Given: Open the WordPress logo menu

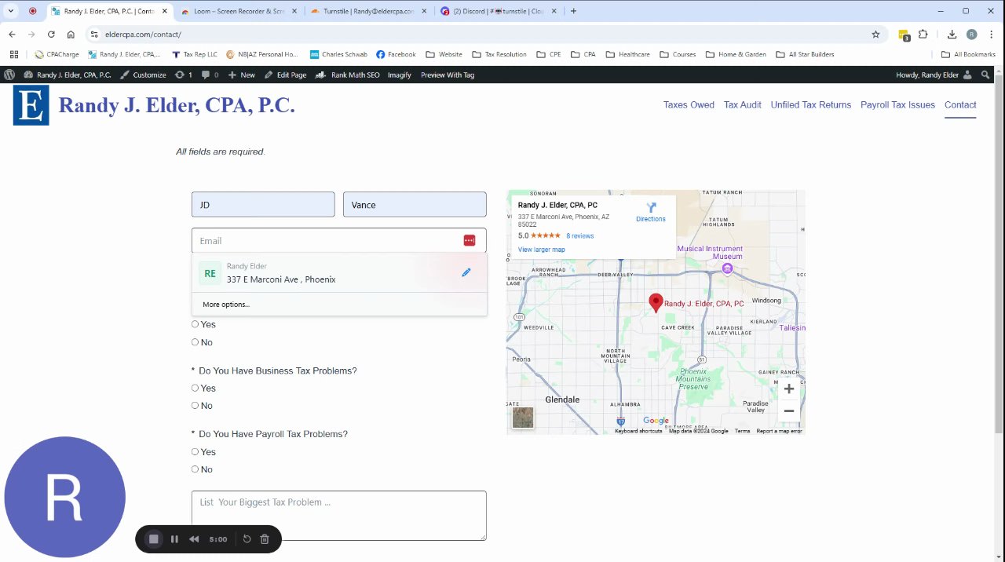Looking at the screenshot, I should pos(9,75).
